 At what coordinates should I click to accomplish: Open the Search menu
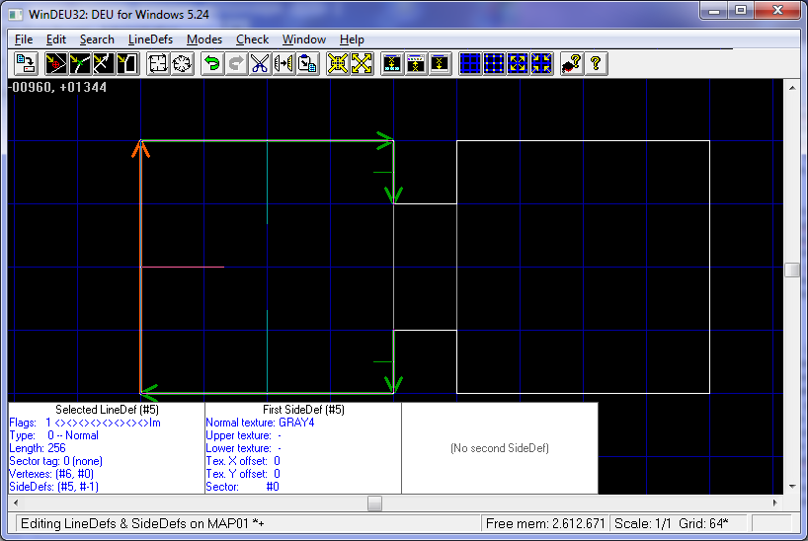pos(97,39)
